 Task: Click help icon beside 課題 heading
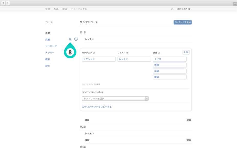[x=159, y=53]
